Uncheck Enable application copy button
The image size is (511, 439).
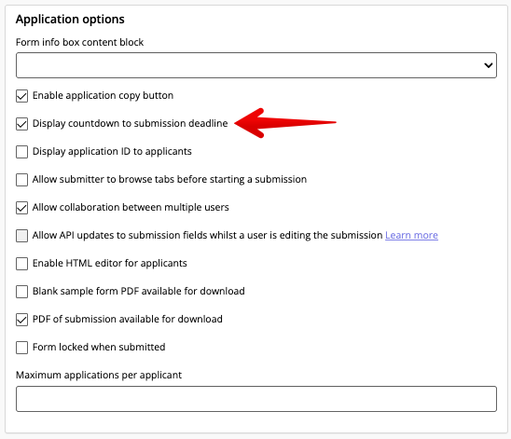(x=21, y=96)
